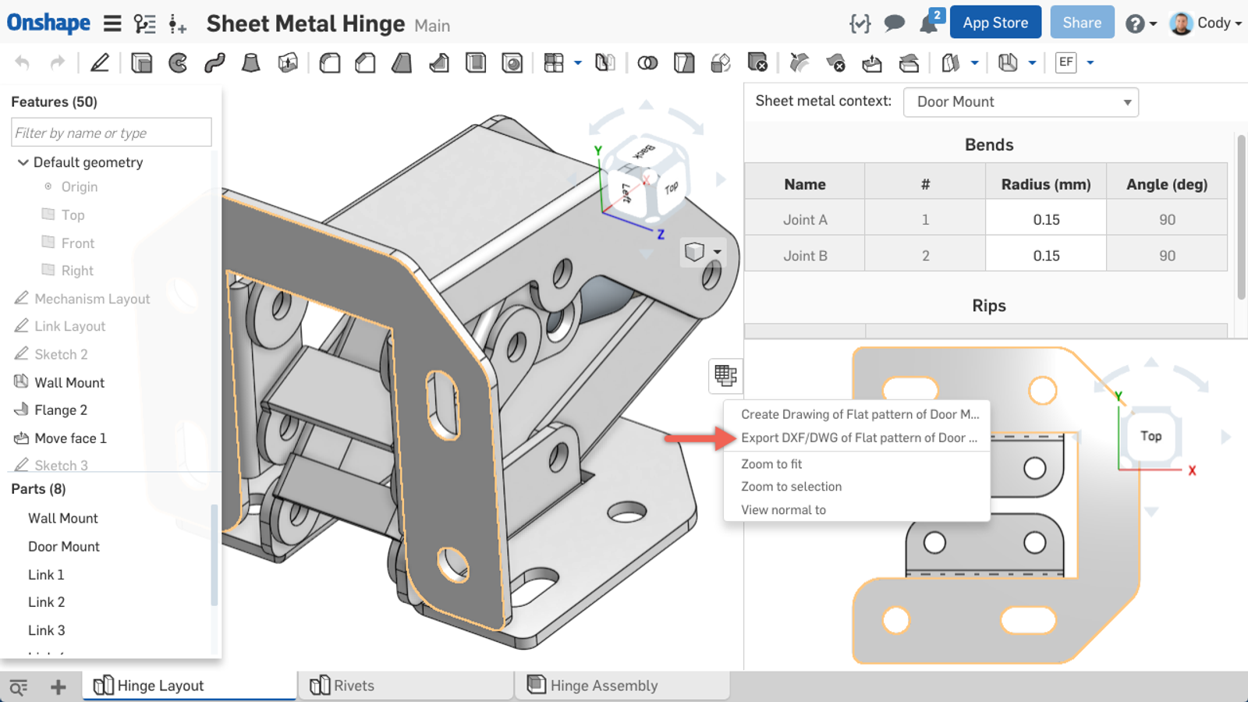
Task: Select the Sketch tool in the toolbar
Action: (x=100, y=62)
